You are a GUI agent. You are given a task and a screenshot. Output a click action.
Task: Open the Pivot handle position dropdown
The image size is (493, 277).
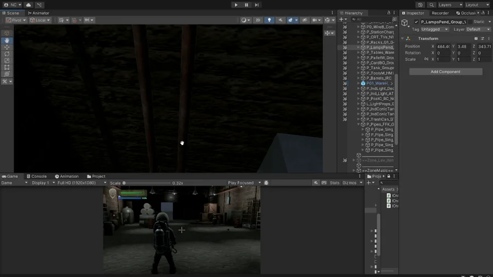pyautogui.click(x=16, y=20)
